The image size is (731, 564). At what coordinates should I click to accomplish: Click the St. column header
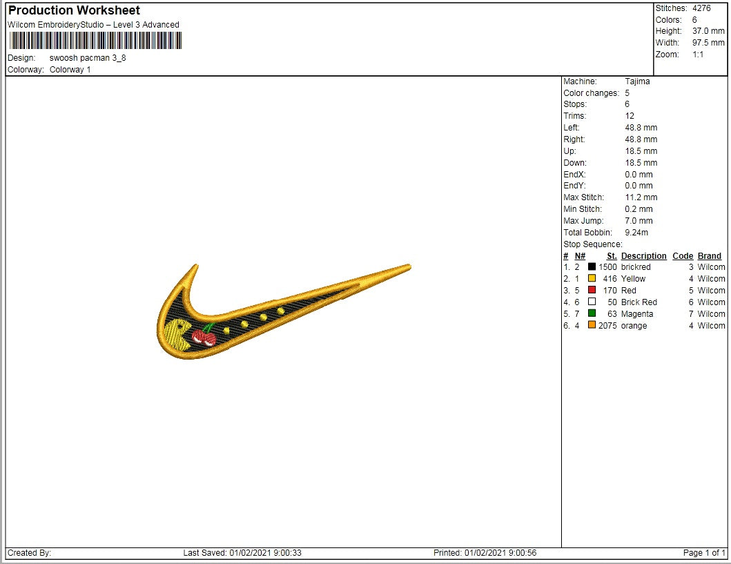(x=612, y=256)
